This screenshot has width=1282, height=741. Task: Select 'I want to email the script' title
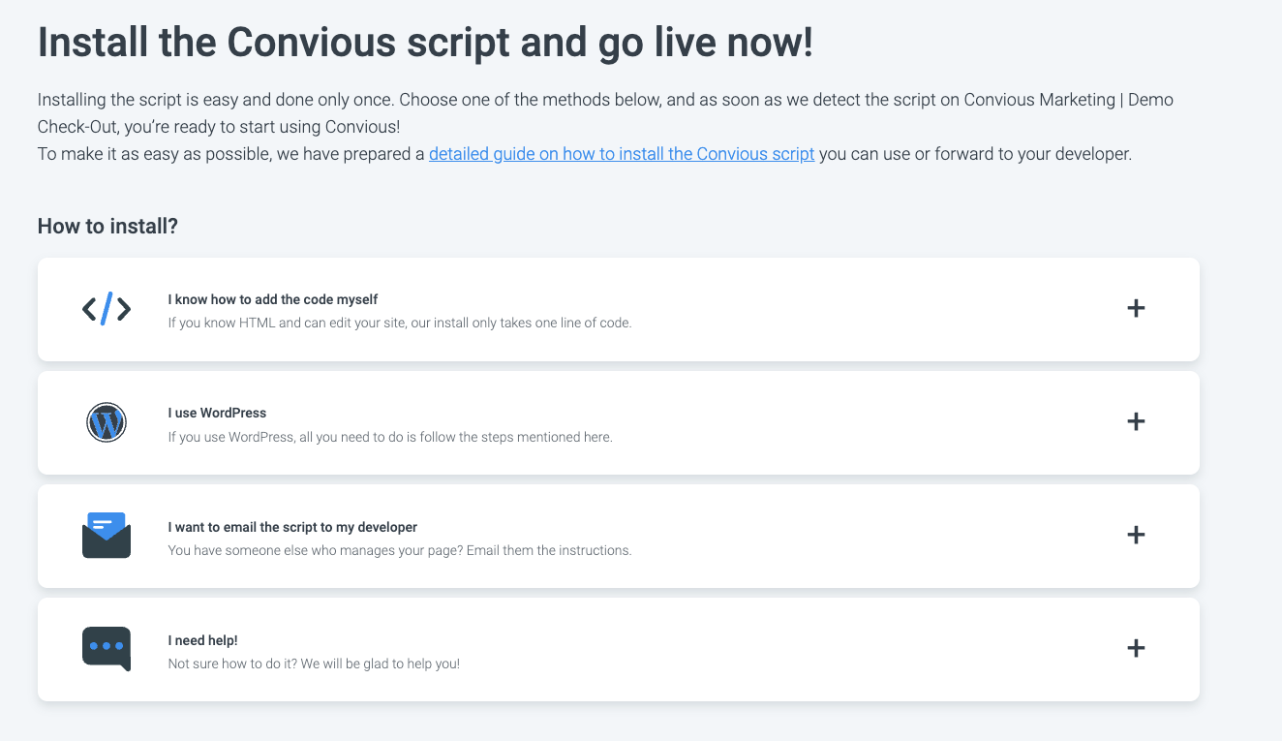pos(292,528)
